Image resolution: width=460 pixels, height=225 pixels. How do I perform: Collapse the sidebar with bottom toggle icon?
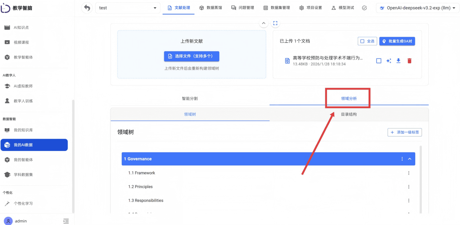click(66, 221)
